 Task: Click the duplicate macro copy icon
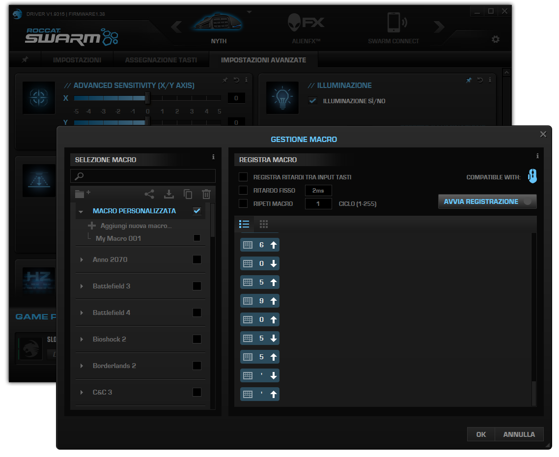pyautogui.click(x=188, y=194)
